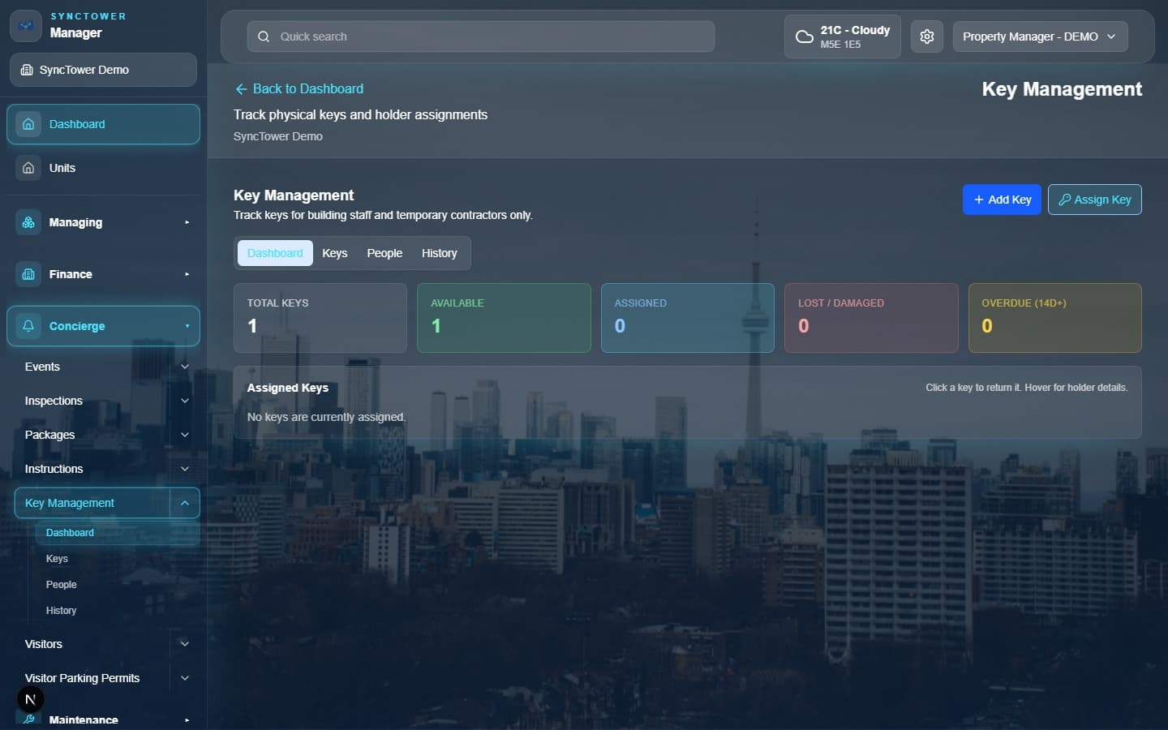The height and width of the screenshot is (730, 1168).
Task: Expand the Visitor Parking Permits chevron
Action: pos(185,678)
